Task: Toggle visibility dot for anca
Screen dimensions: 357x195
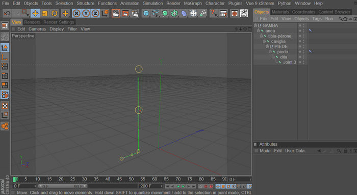Action: (x=300, y=30)
